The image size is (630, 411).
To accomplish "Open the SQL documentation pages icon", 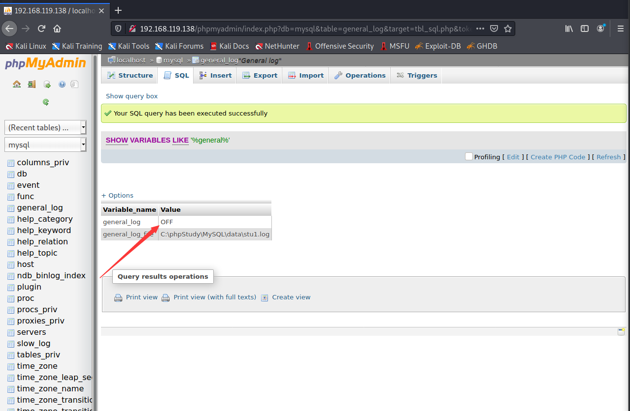I will tap(74, 84).
